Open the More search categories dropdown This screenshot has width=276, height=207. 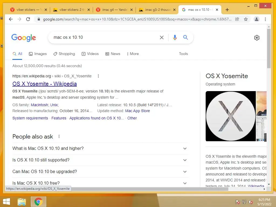coord(133,54)
